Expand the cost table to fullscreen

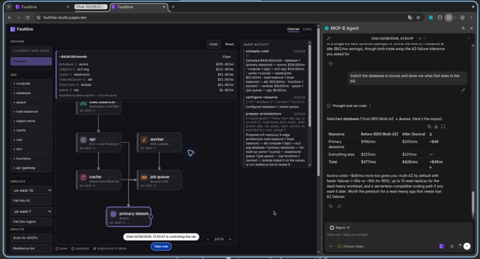pyautogui.click(x=443, y=127)
